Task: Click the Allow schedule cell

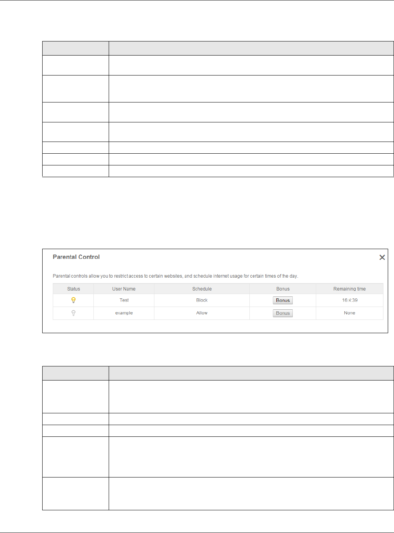Action: coord(202,313)
